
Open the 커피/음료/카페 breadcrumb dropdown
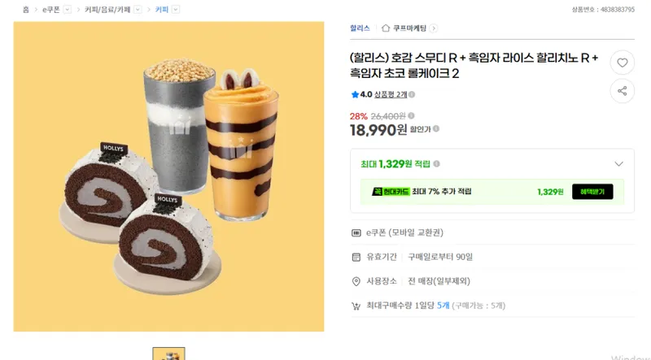pyautogui.click(x=138, y=9)
